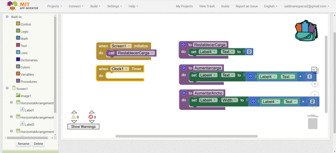Viewport: 336px width, 153px height.
Task: Open the mutator gear on AumentarAncho procedure
Action: click(x=184, y=93)
